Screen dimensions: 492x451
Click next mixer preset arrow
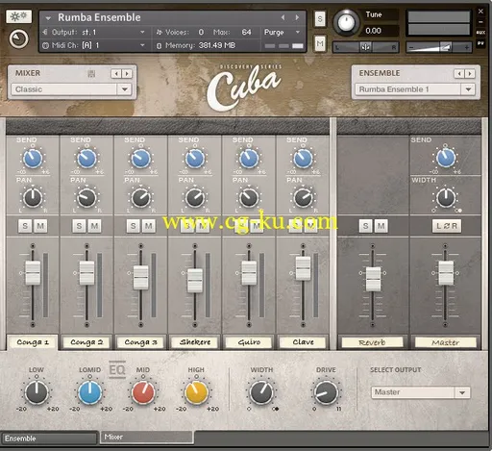click(127, 74)
